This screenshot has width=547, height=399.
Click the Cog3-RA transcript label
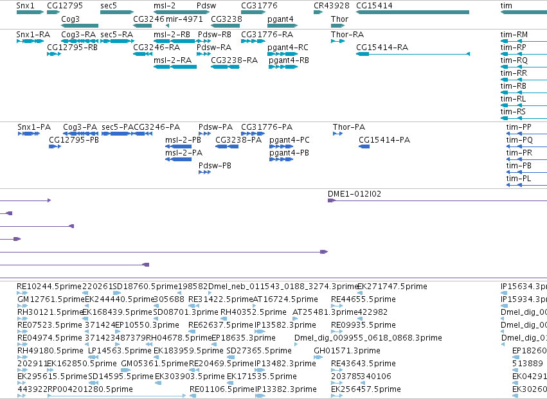coord(78,35)
